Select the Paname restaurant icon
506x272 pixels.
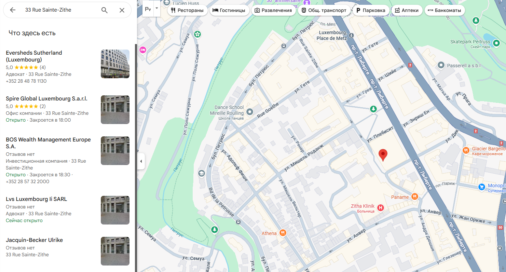pos(415,196)
